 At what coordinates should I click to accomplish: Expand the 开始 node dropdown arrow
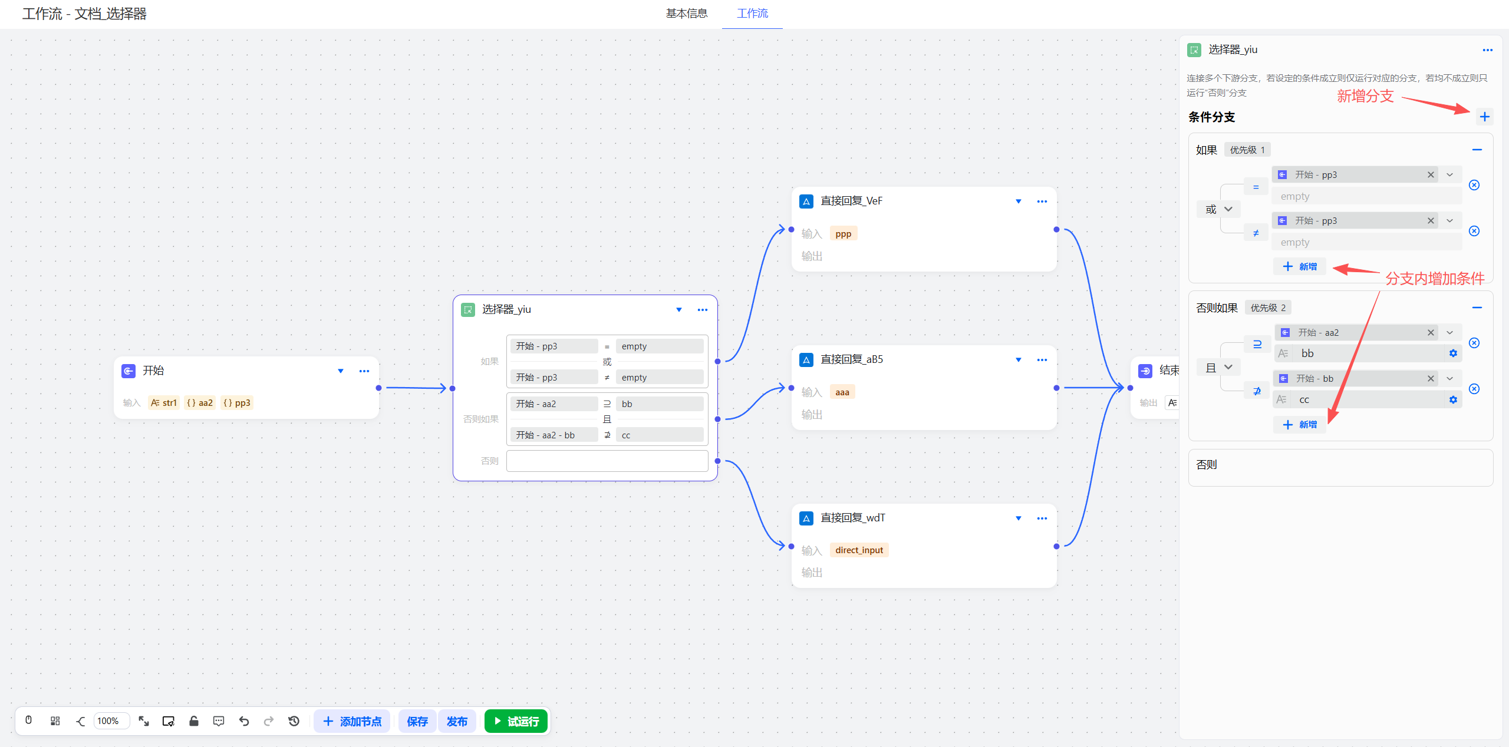point(341,371)
